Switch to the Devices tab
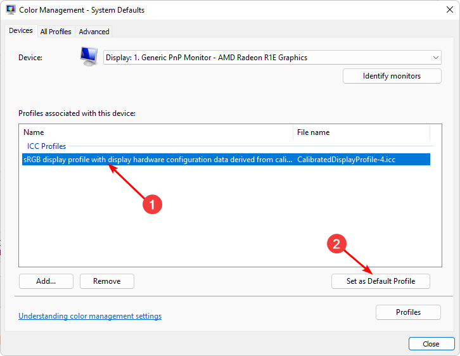 point(21,31)
